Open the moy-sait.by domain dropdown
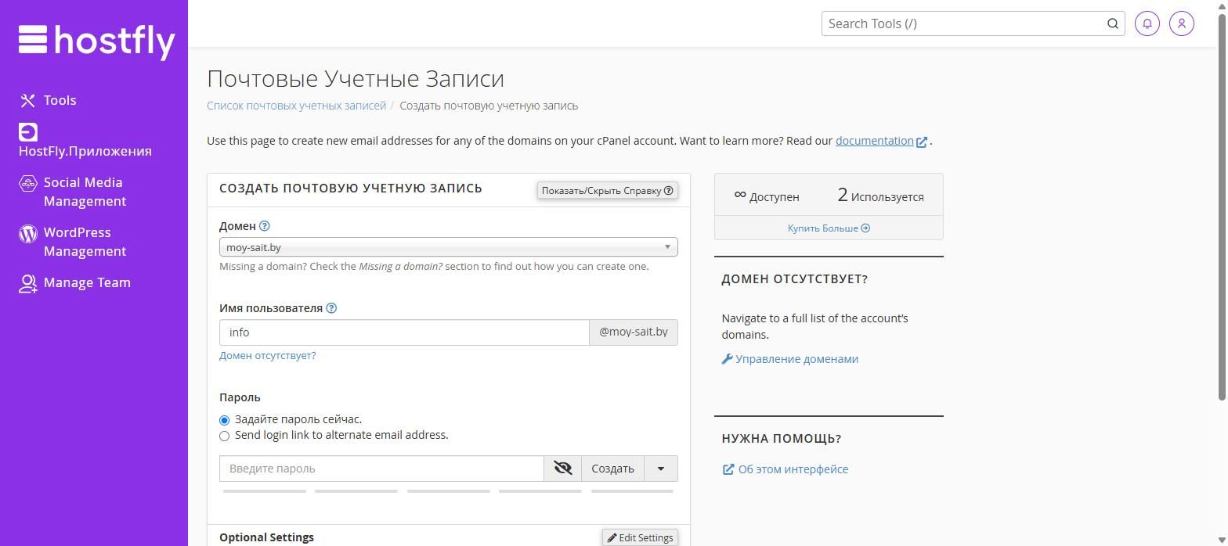 coord(449,247)
